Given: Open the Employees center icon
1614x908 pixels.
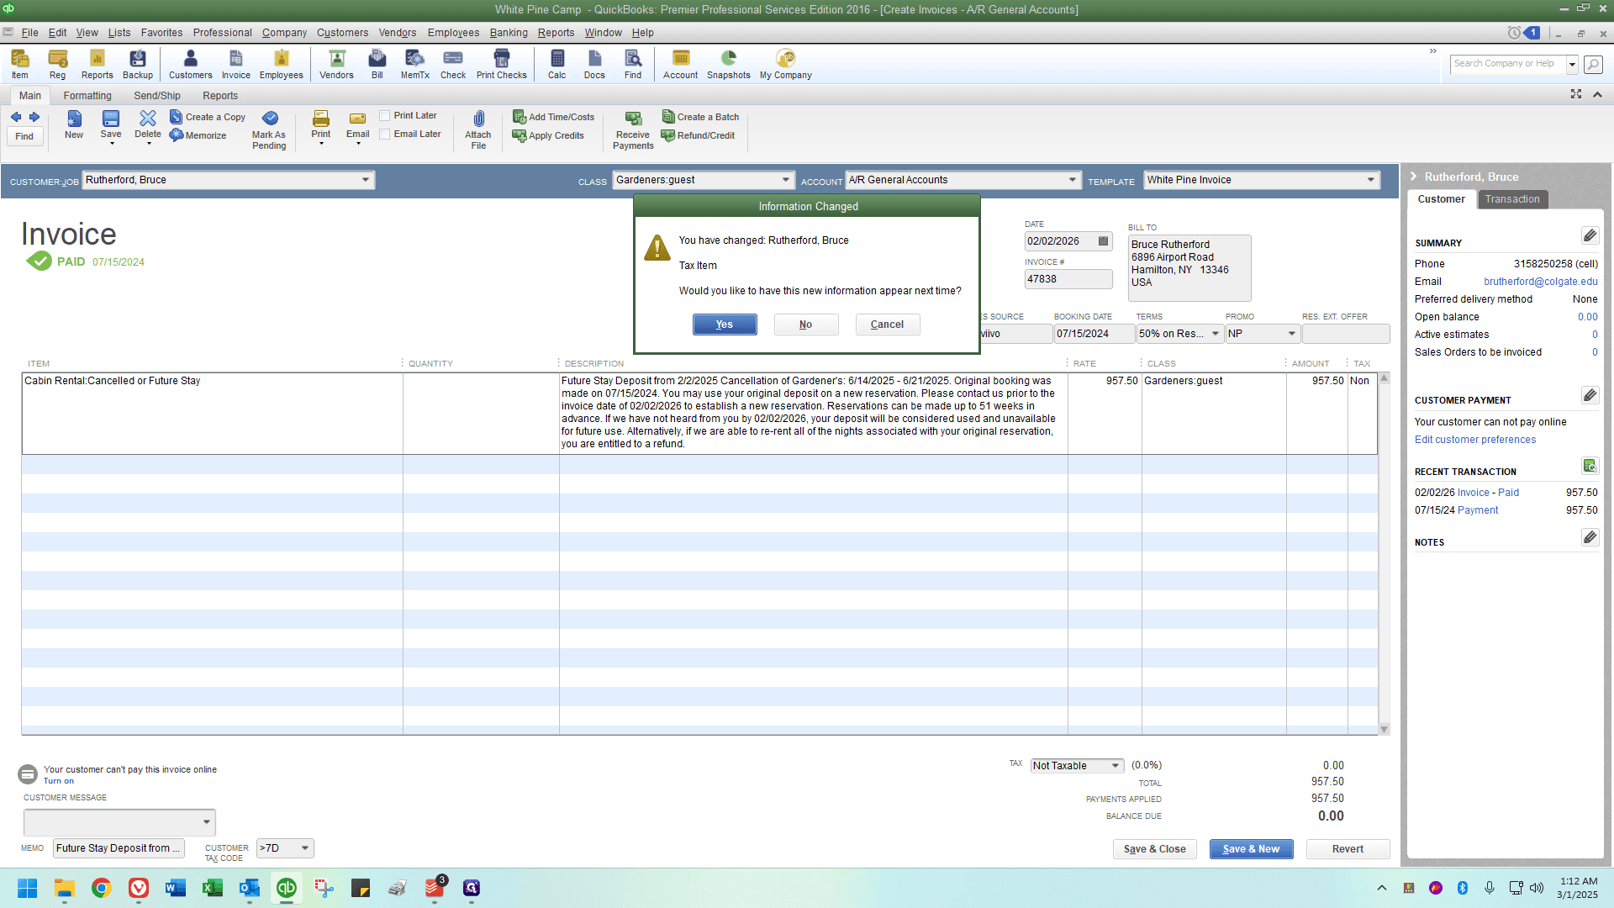Looking at the screenshot, I should tap(282, 64).
